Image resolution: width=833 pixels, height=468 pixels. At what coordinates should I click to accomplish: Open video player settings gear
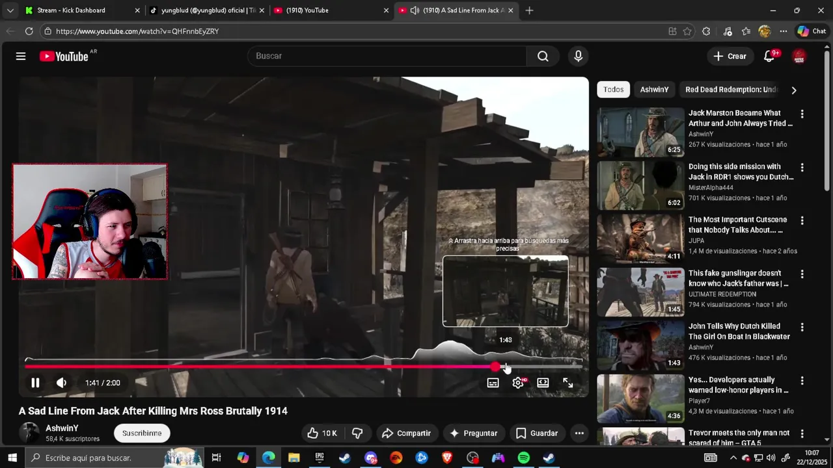point(518,383)
